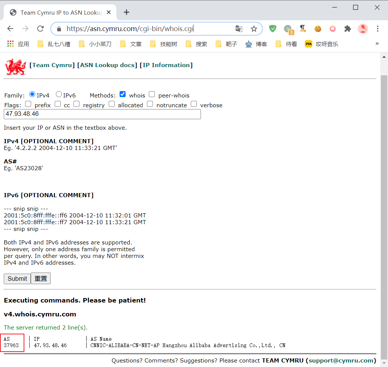Reload the current page
388x367 pixels.
[x=40, y=29]
